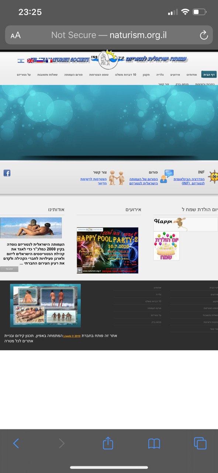Open '10 דברות משלנו' in top navigation

125,75
